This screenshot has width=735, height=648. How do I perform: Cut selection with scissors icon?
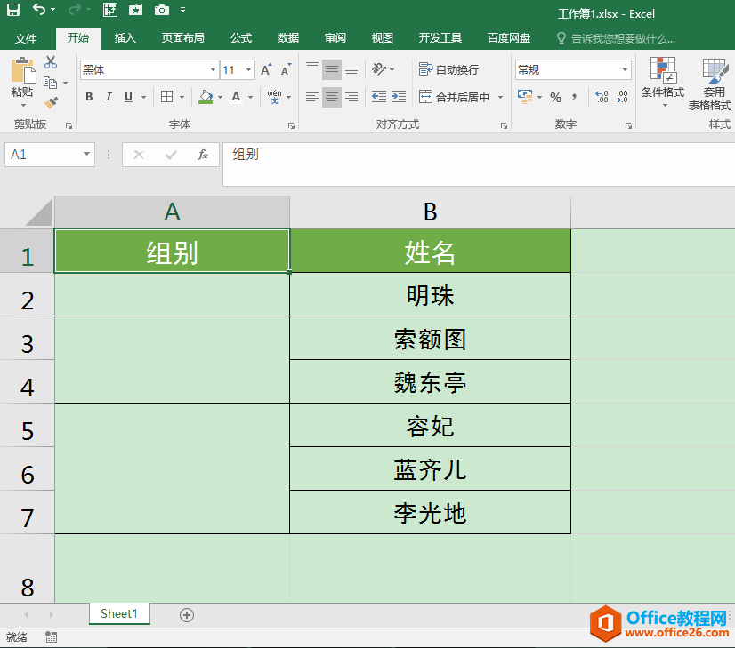coord(51,62)
